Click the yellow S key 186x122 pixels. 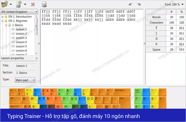tap(36, 106)
